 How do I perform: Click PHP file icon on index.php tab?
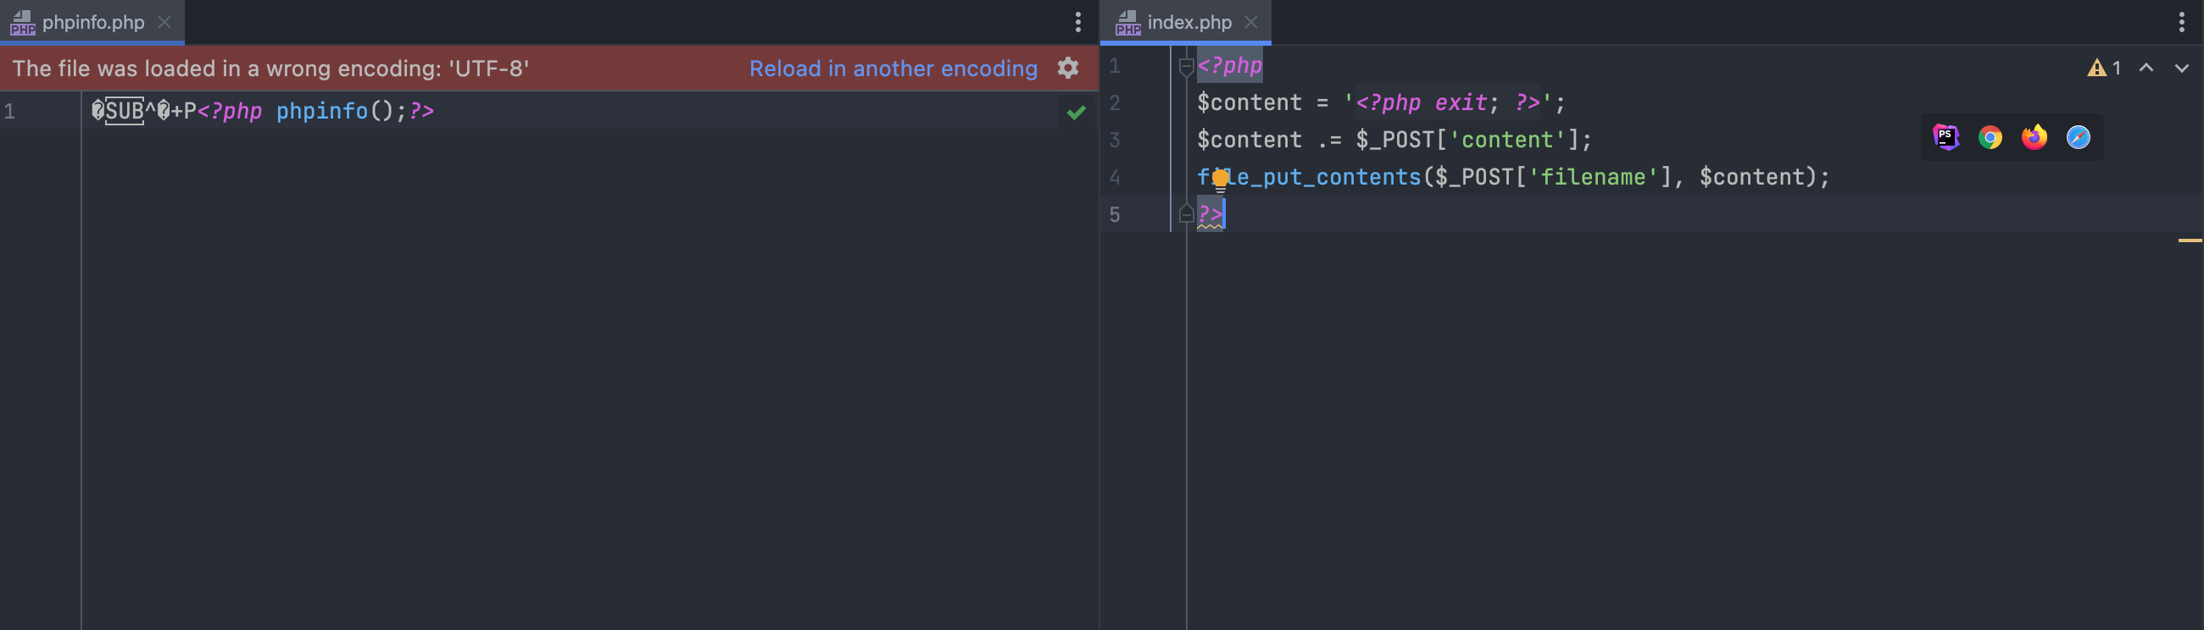click(x=1127, y=22)
